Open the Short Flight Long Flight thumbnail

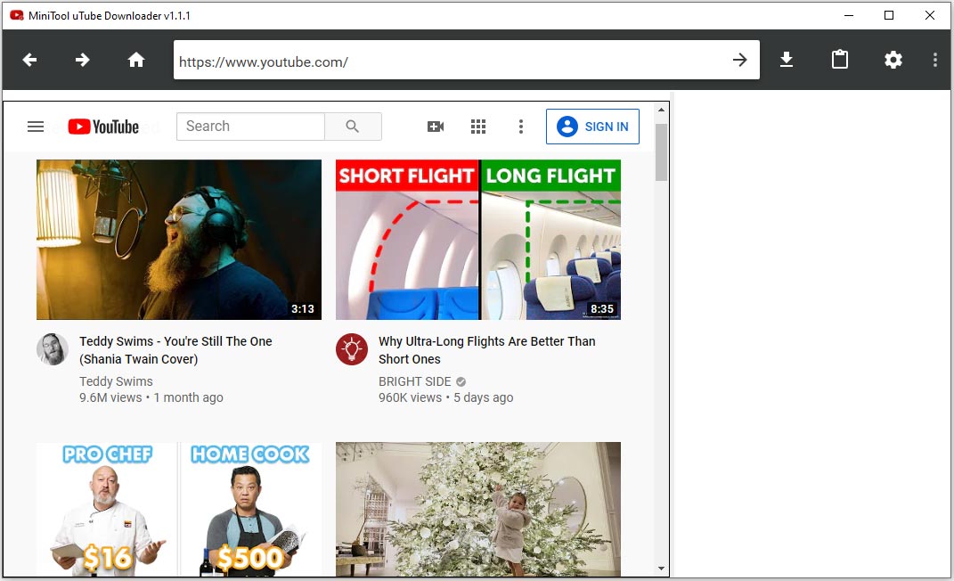478,240
